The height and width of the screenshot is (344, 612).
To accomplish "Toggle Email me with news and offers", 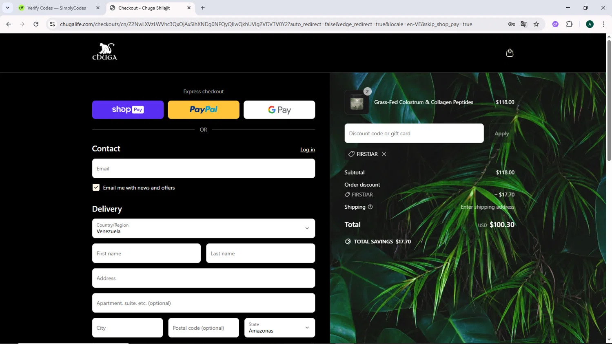I will click(96, 187).
